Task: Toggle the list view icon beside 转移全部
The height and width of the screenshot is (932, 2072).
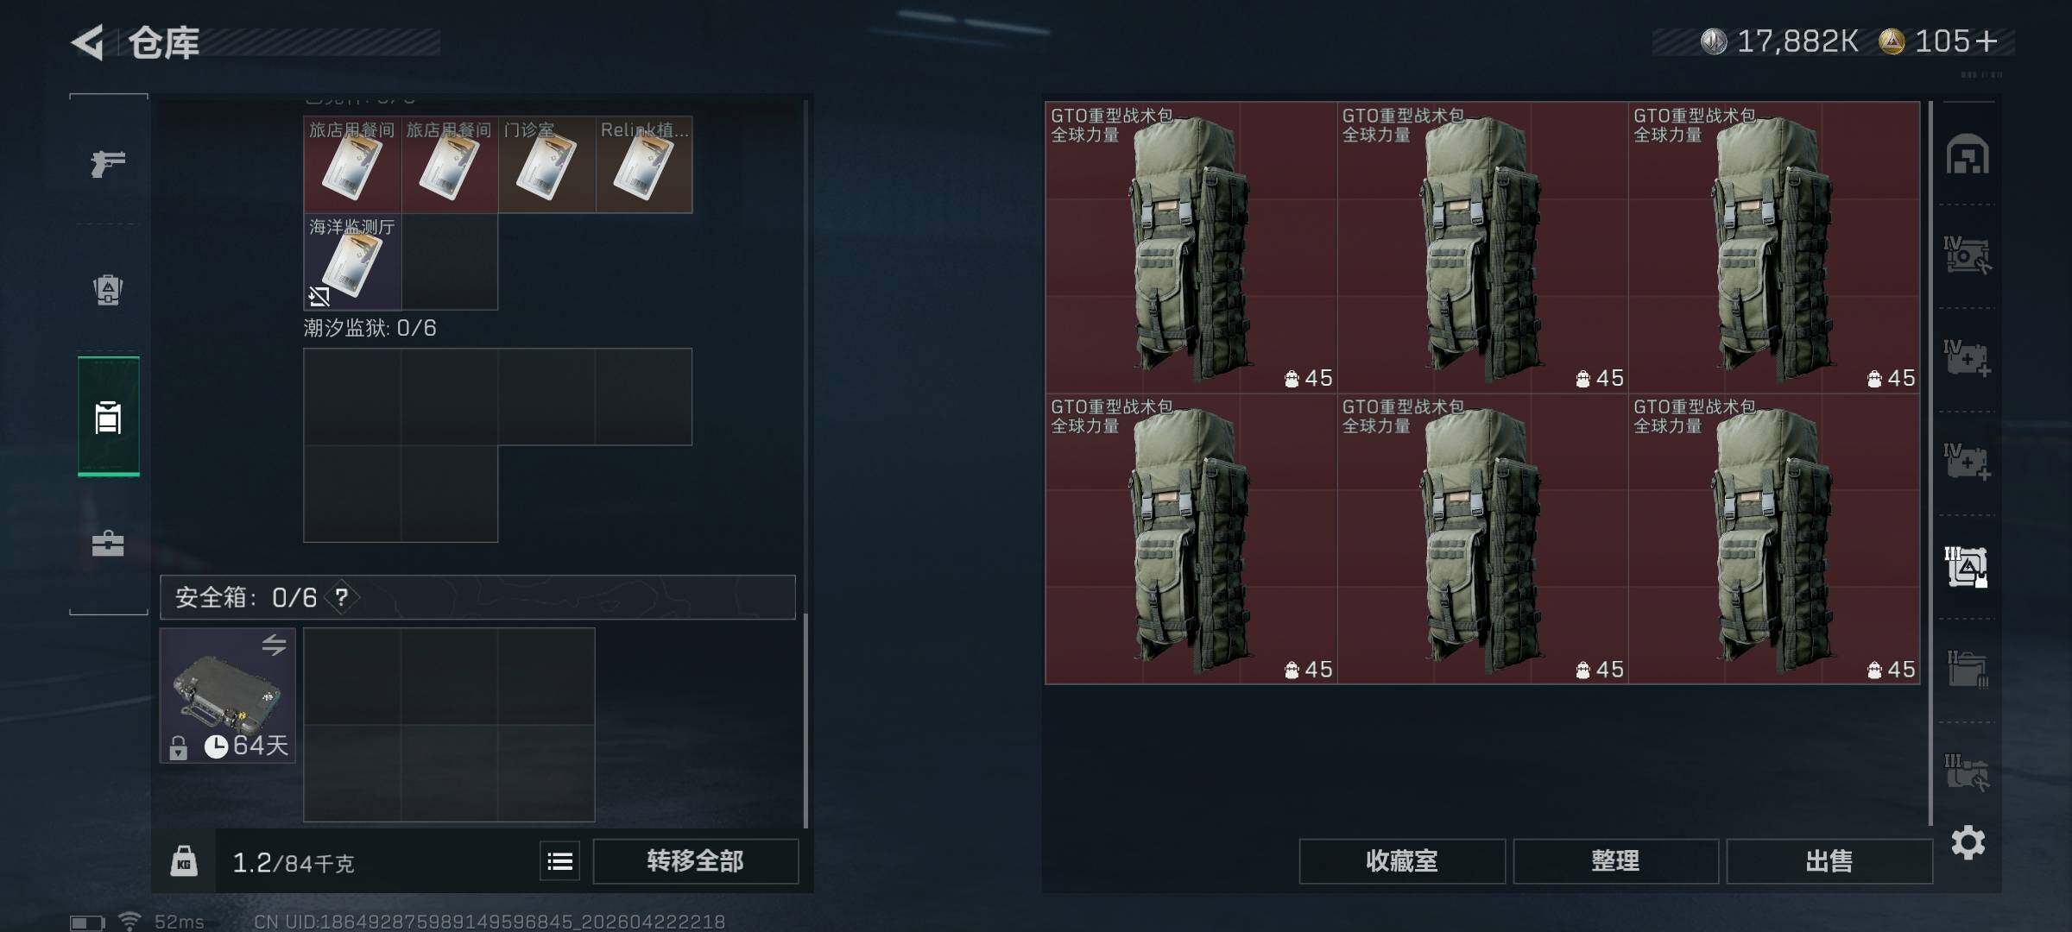Action: (x=559, y=861)
